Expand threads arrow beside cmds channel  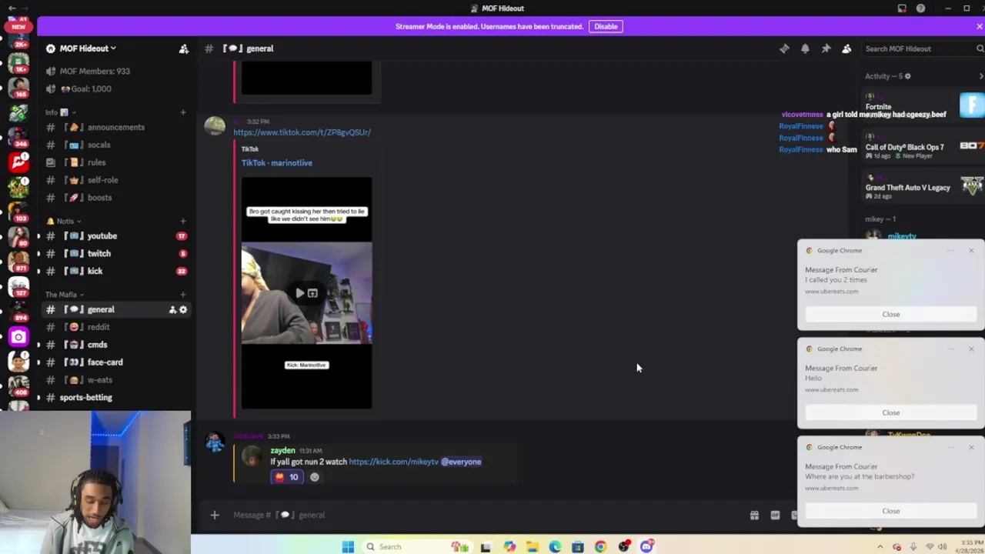pos(38,345)
